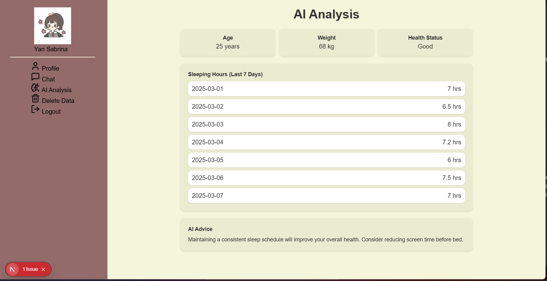Screen dimensions: 547x281
Task: Click the 6.5 hrs sleep value
Action: (x=452, y=107)
